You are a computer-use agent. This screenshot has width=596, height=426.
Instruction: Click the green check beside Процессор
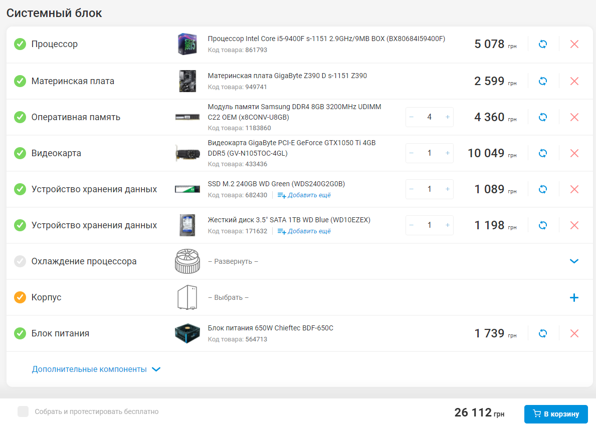tap(20, 44)
